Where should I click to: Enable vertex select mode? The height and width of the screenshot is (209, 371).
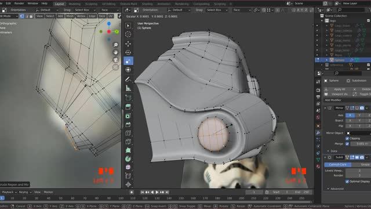tap(22, 16)
